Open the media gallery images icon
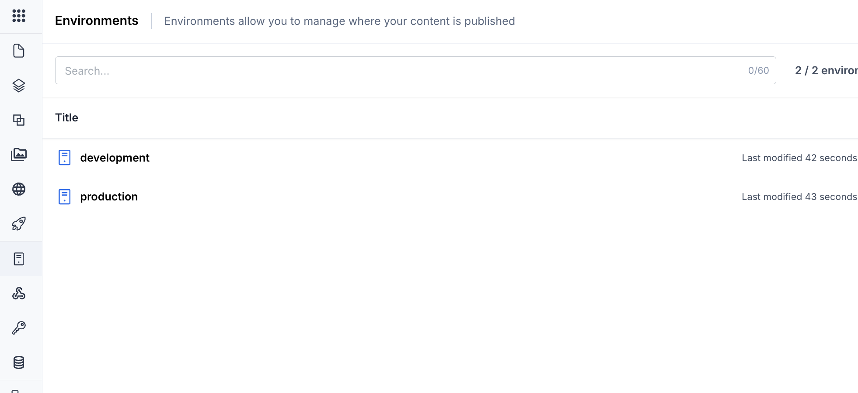The image size is (858, 393). [19, 154]
